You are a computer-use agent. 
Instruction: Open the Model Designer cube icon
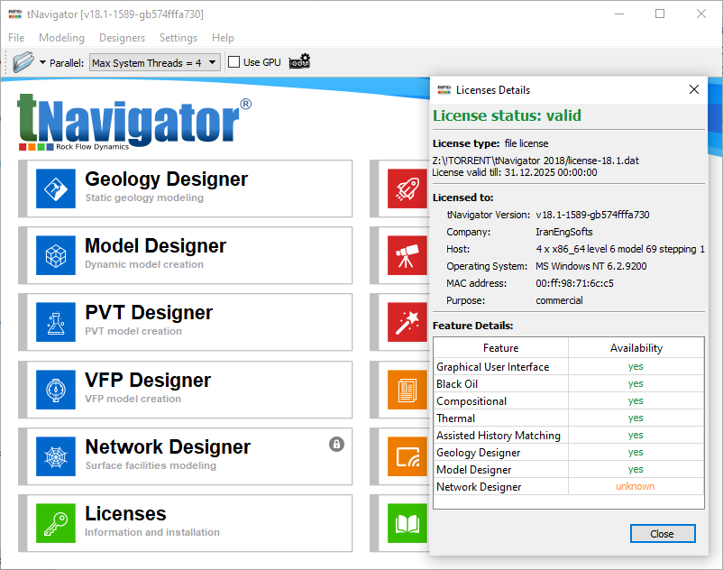(56, 255)
